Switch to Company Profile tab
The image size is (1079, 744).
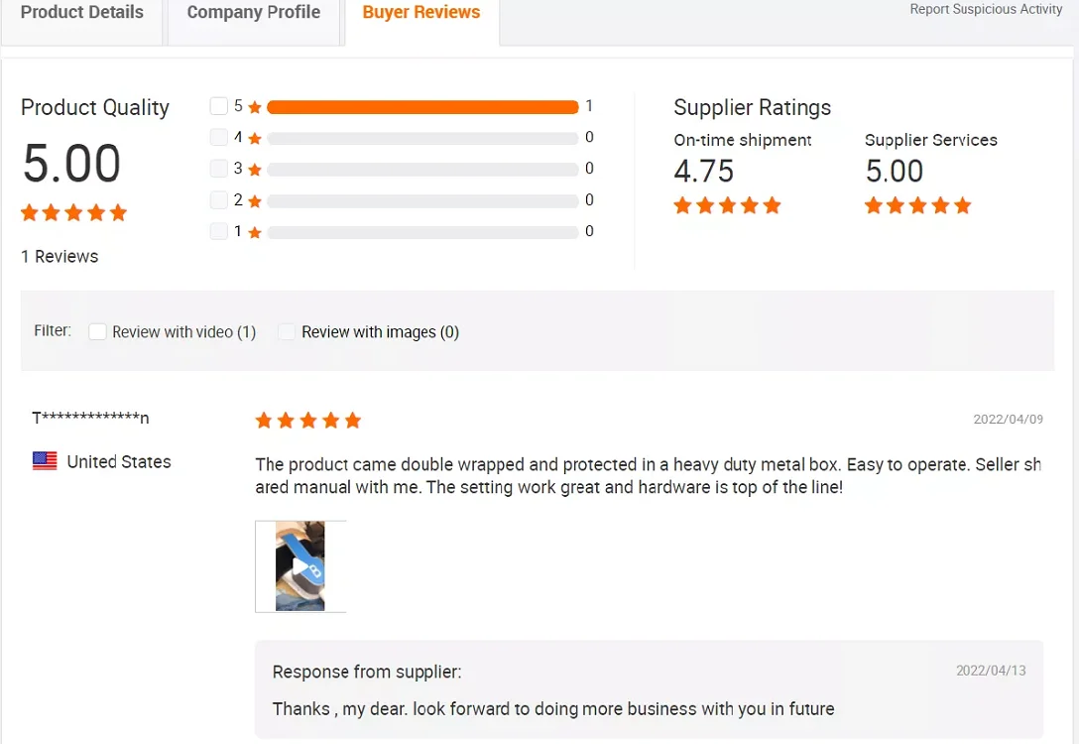pos(253,13)
